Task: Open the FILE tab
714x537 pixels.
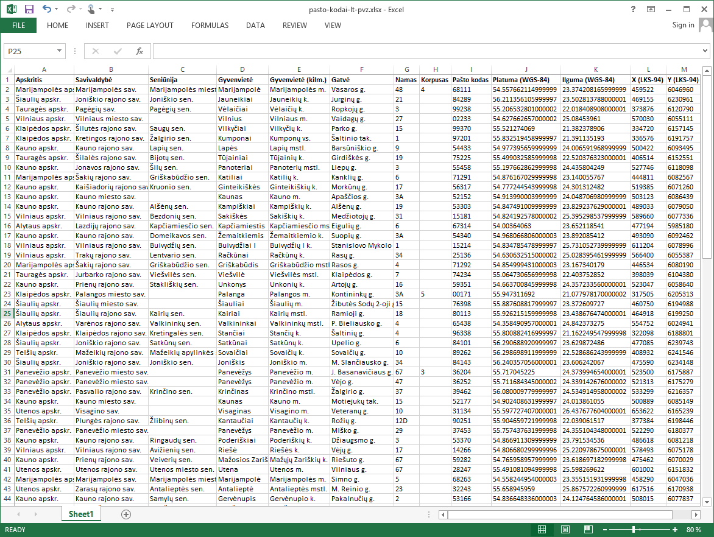Action: tap(19, 26)
